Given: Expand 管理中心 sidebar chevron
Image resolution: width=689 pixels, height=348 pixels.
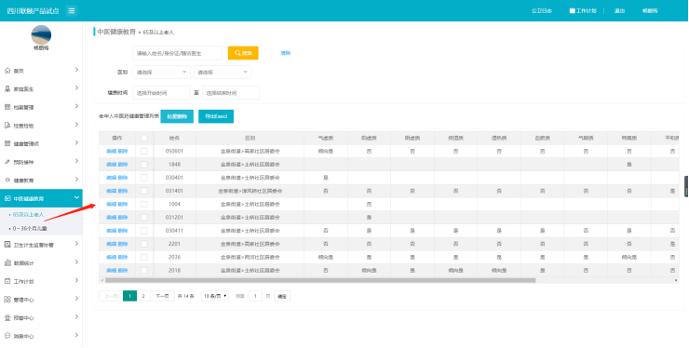Looking at the screenshot, I should (77, 299).
